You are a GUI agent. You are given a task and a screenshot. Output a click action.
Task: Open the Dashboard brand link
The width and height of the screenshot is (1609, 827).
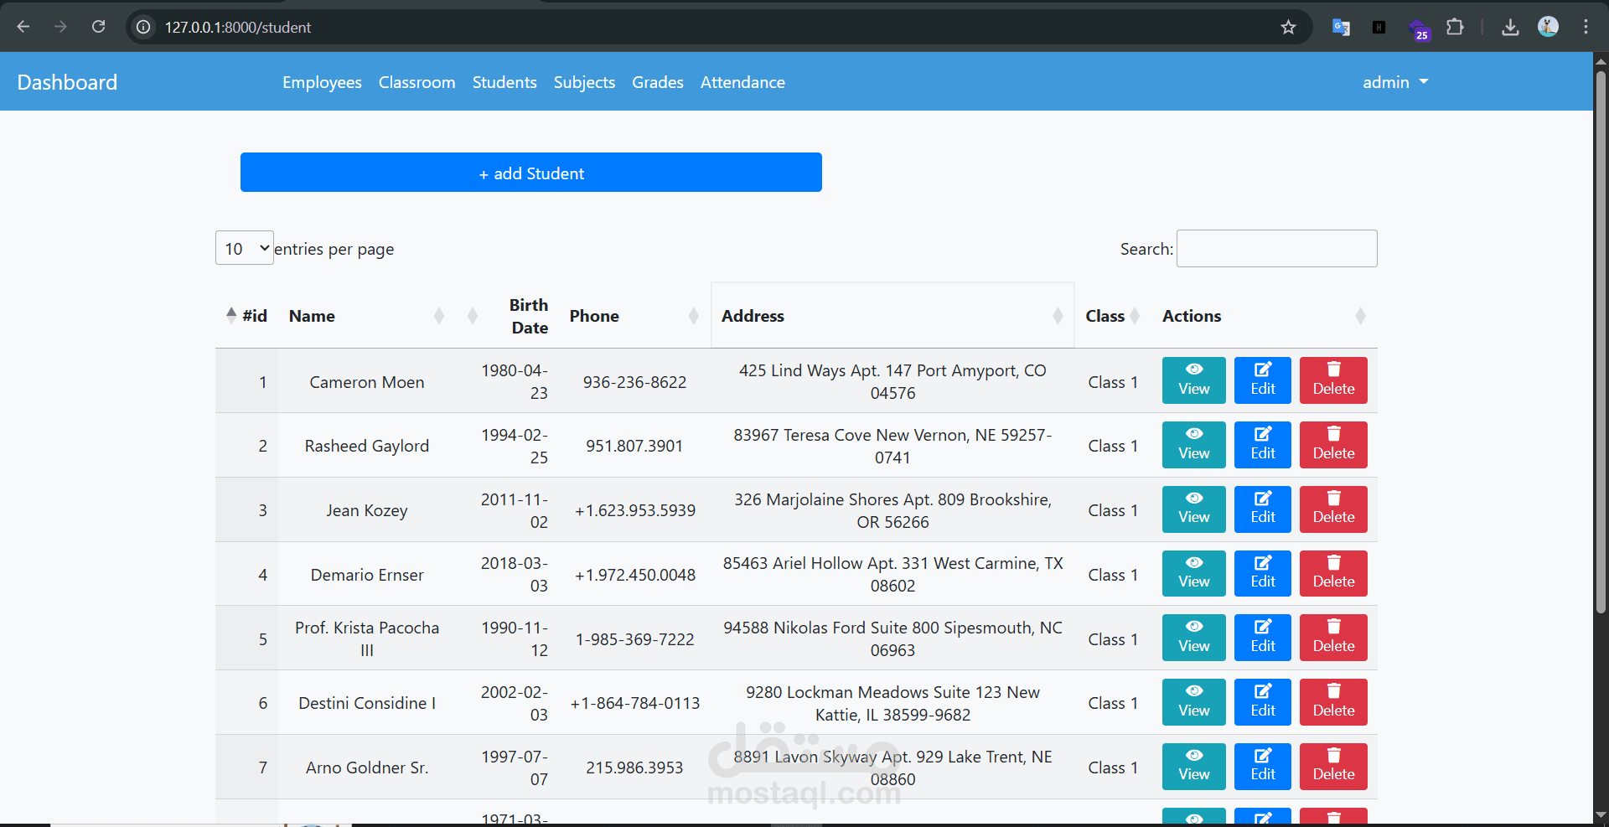pos(67,82)
